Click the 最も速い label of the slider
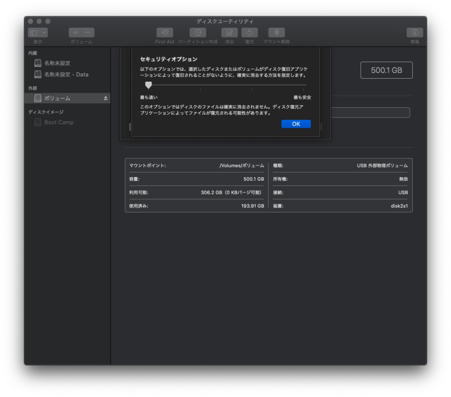This screenshot has height=397, width=451. point(149,97)
